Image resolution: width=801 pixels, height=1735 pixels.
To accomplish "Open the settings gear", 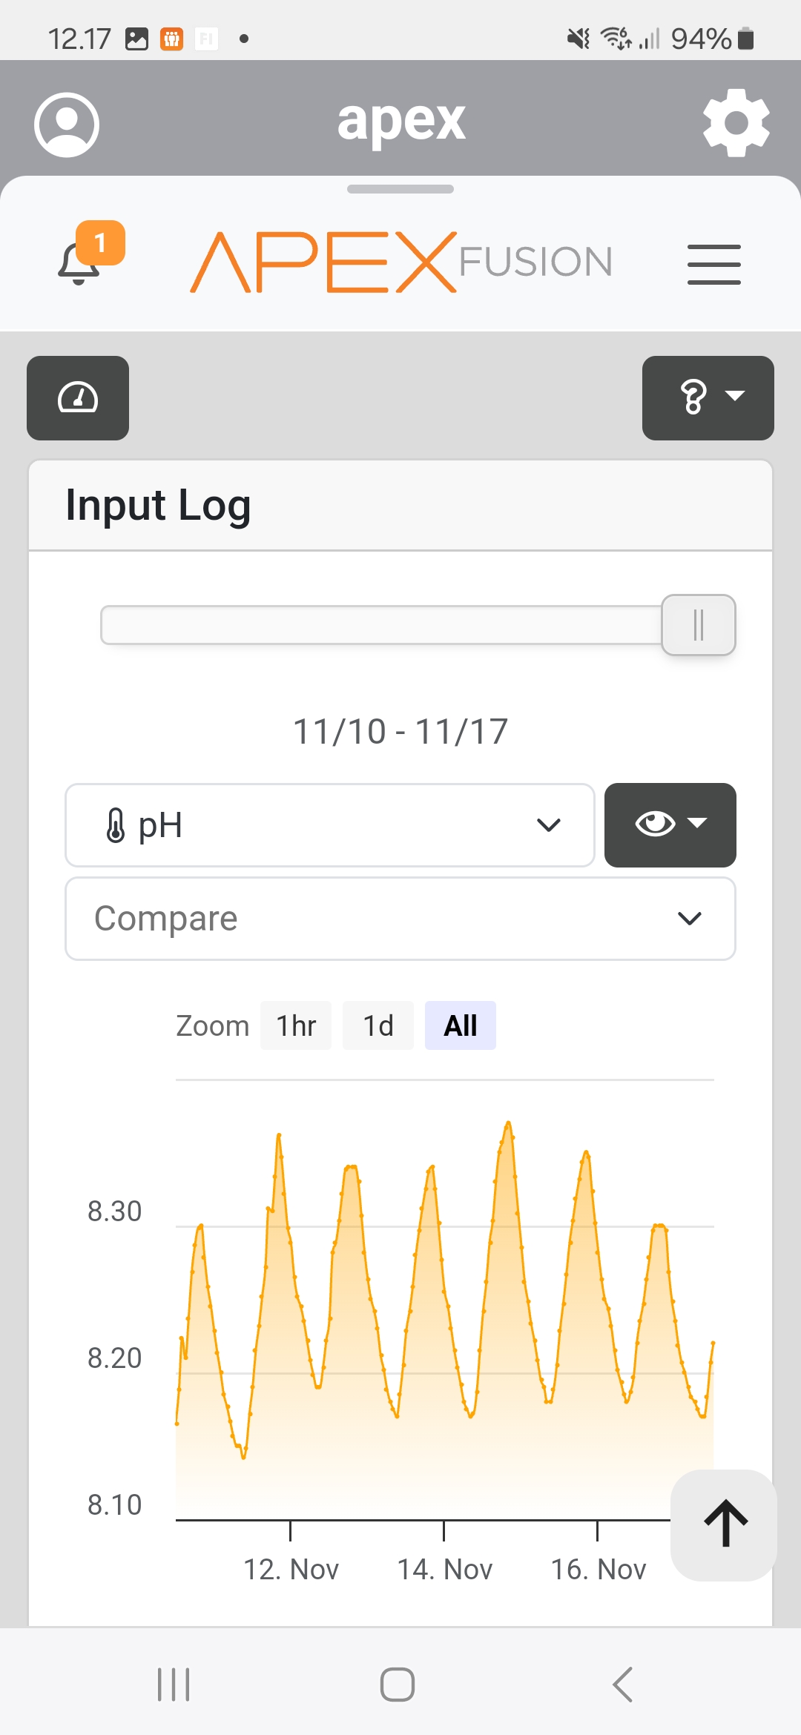I will point(736,123).
